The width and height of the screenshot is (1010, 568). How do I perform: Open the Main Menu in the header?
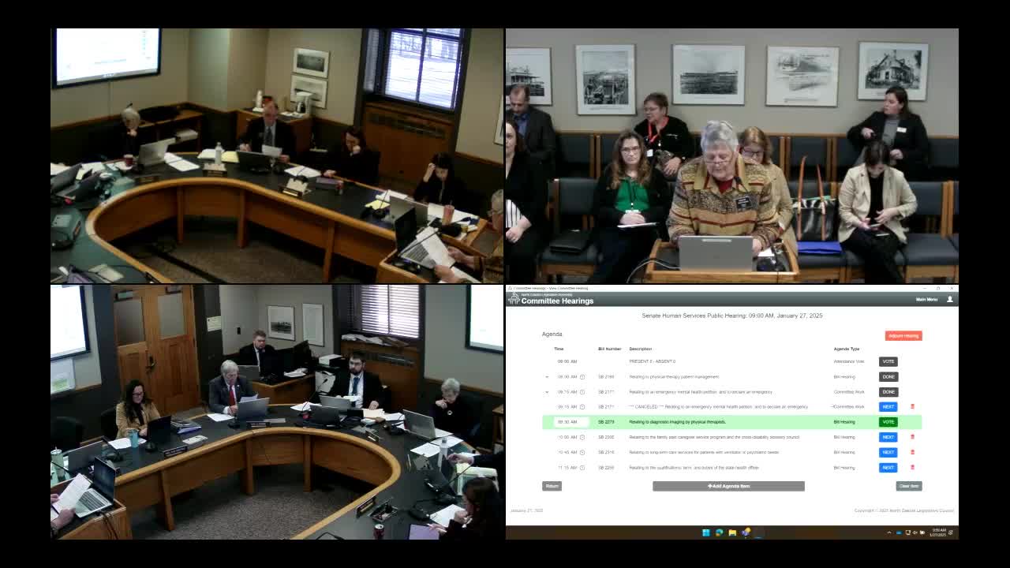(x=926, y=300)
